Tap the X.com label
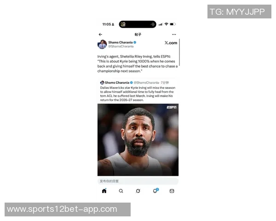The image size is (276, 221). pyautogui.click(x=171, y=43)
